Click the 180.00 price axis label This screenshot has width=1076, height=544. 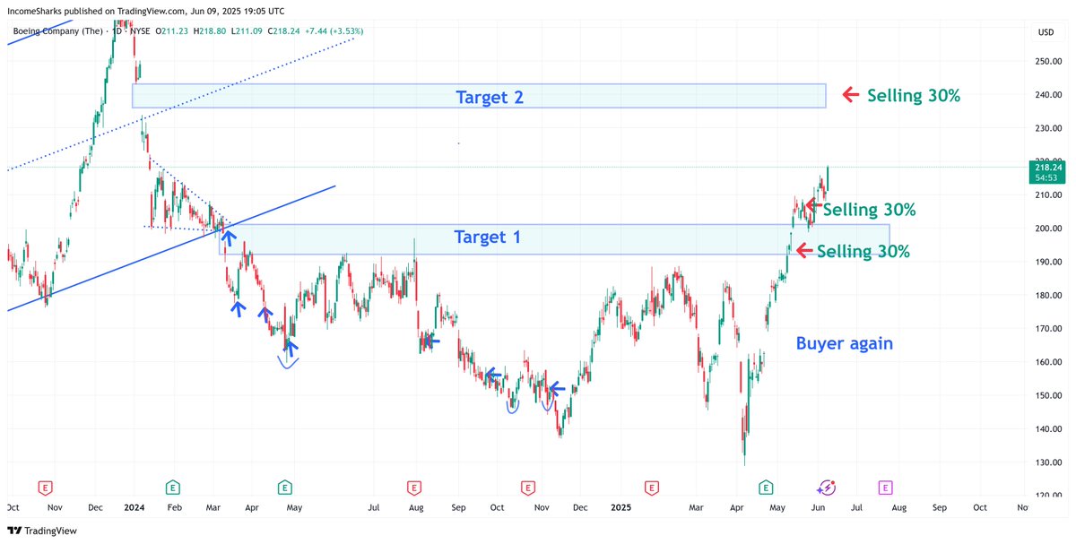1049,296
